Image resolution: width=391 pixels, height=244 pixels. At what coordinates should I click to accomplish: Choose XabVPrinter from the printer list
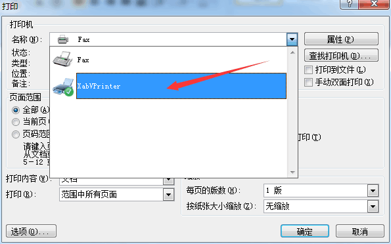point(181,86)
